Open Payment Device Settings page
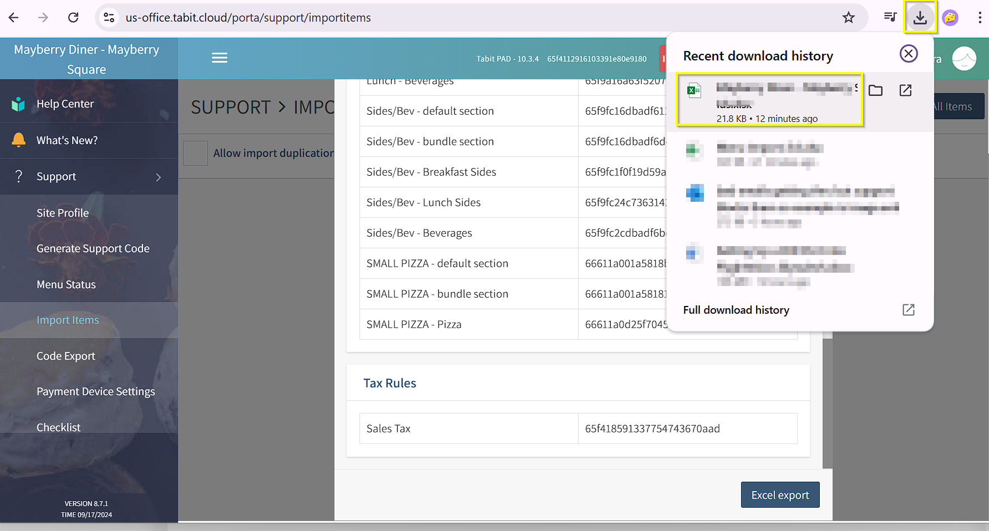 coord(95,392)
